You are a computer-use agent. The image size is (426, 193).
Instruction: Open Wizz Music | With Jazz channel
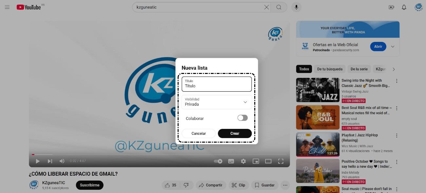[x=358, y=146]
